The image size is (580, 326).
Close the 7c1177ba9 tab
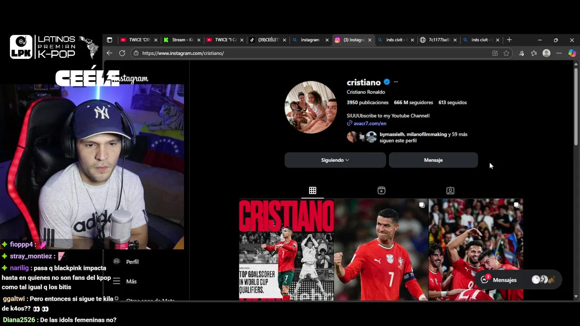[455, 40]
